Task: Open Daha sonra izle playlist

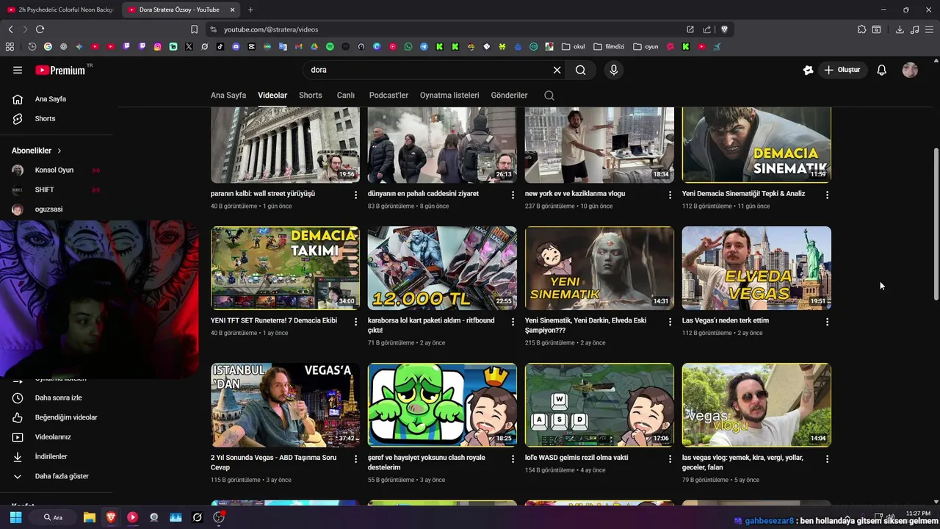Action: pyautogui.click(x=57, y=397)
